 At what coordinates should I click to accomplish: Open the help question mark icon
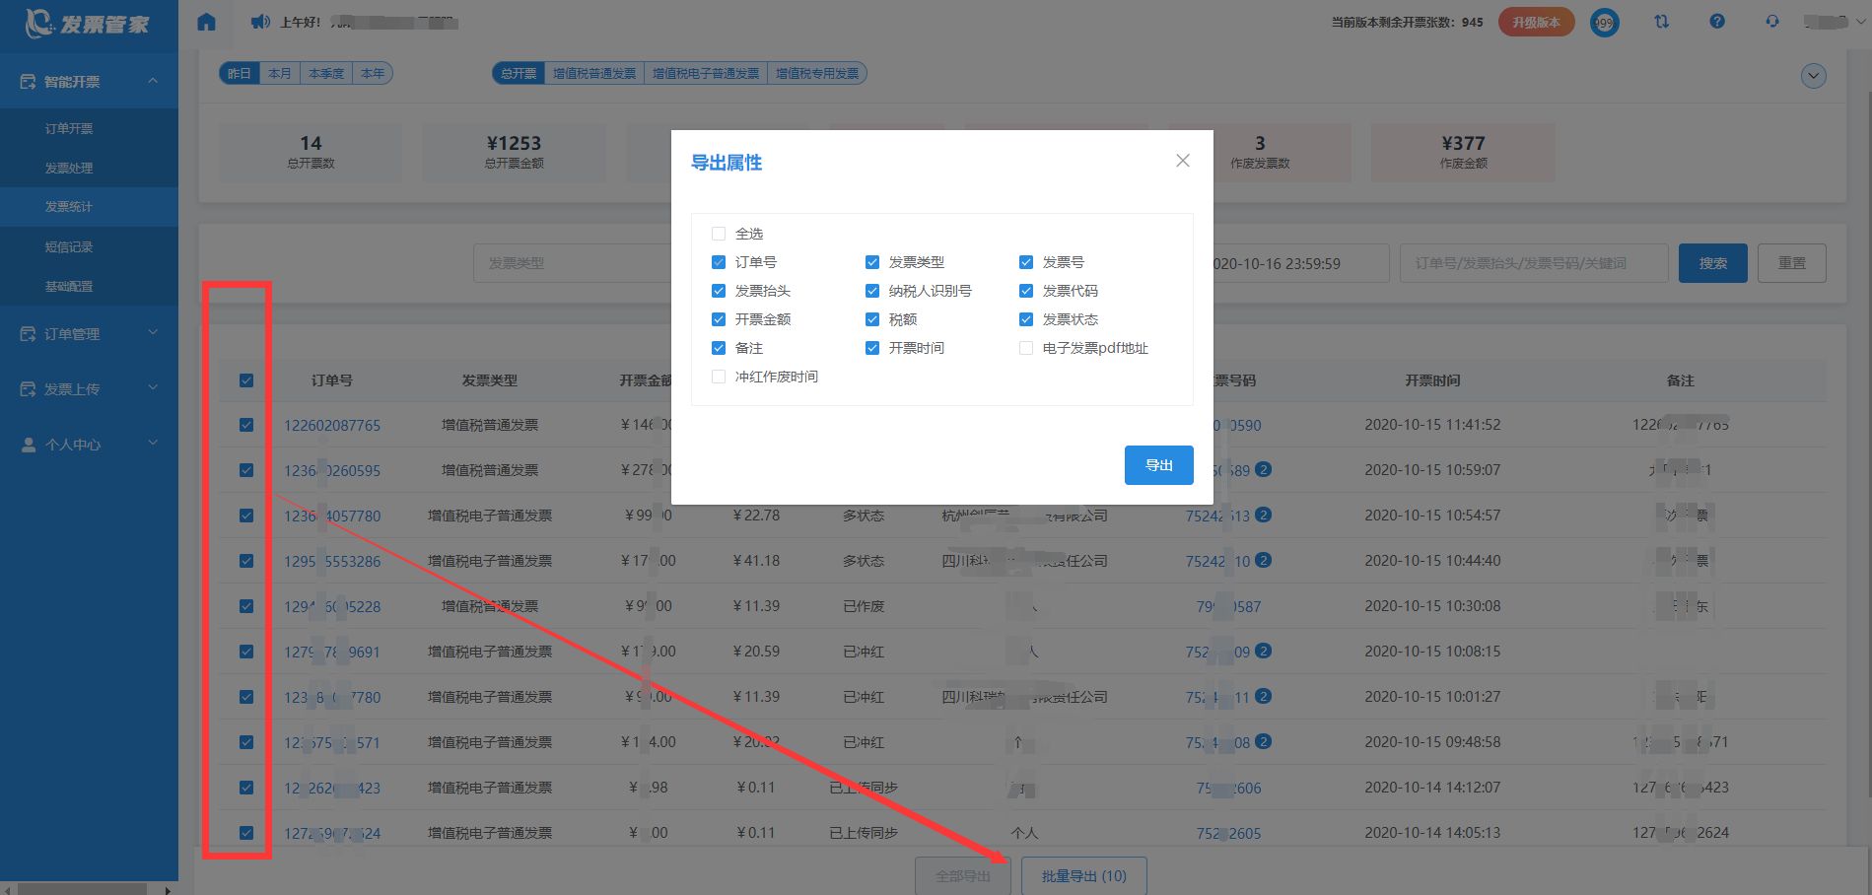(1717, 22)
